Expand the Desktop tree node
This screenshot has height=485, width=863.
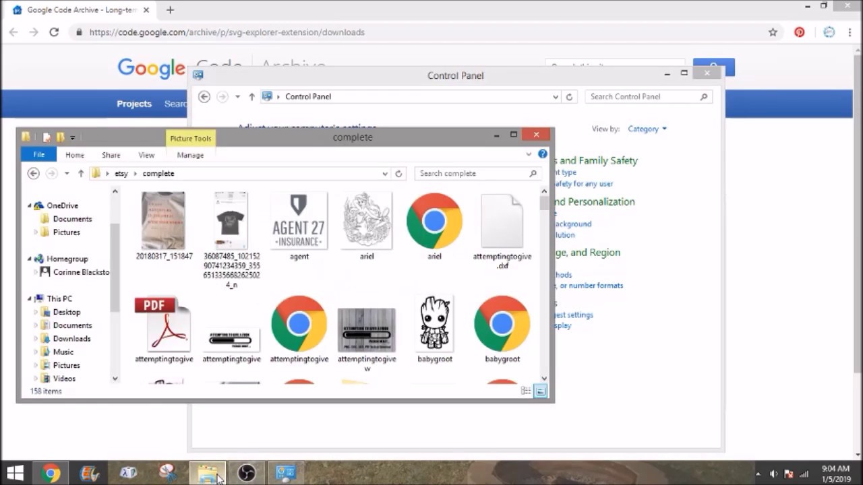tap(36, 312)
